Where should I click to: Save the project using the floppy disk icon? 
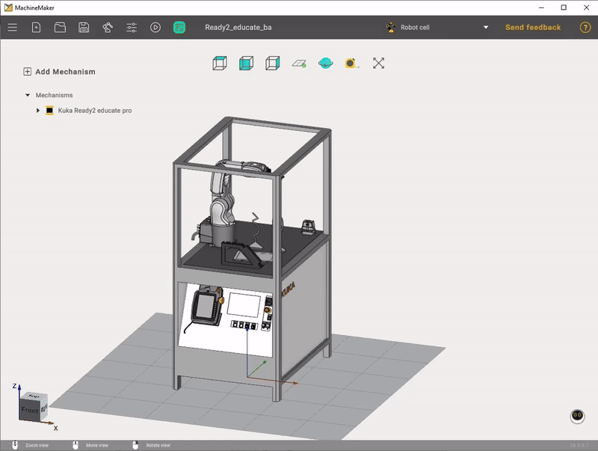[84, 27]
